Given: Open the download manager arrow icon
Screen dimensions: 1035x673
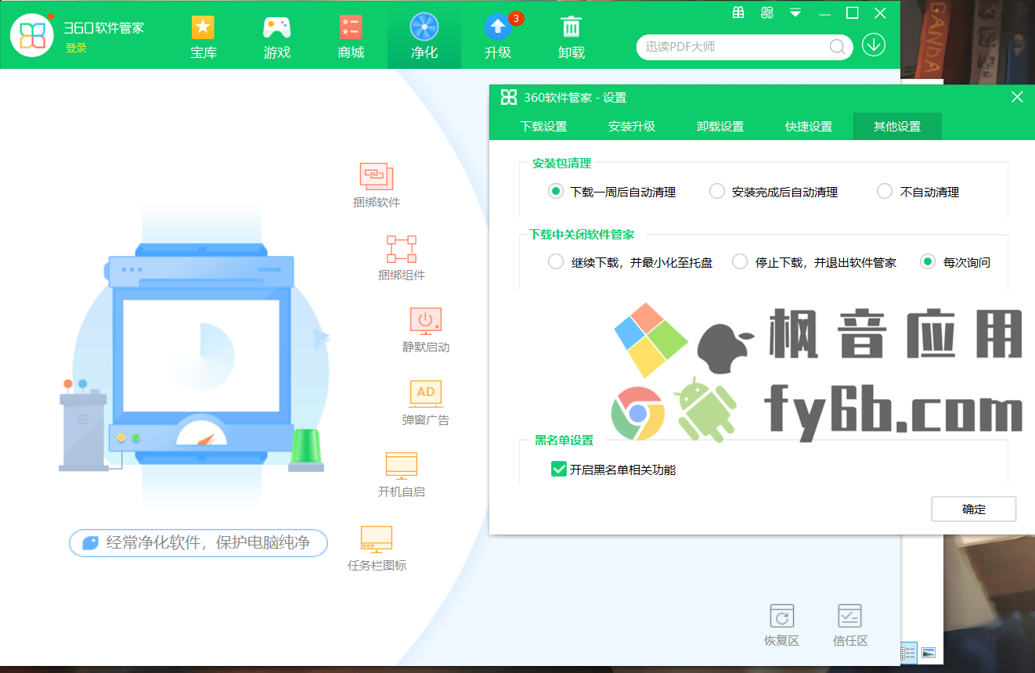Looking at the screenshot, I should 874,45.
